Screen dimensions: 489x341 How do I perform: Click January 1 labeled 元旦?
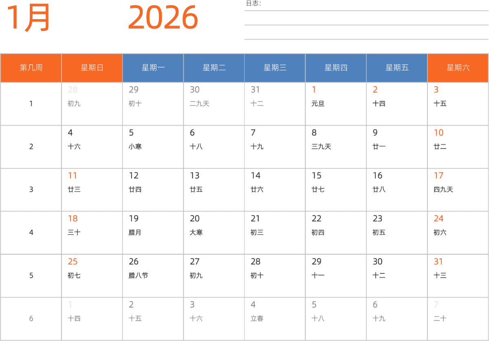pyautogui.click(x=336, y=104)
